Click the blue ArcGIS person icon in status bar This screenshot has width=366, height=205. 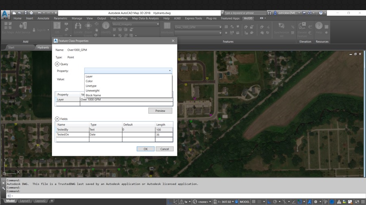(310, 201)
